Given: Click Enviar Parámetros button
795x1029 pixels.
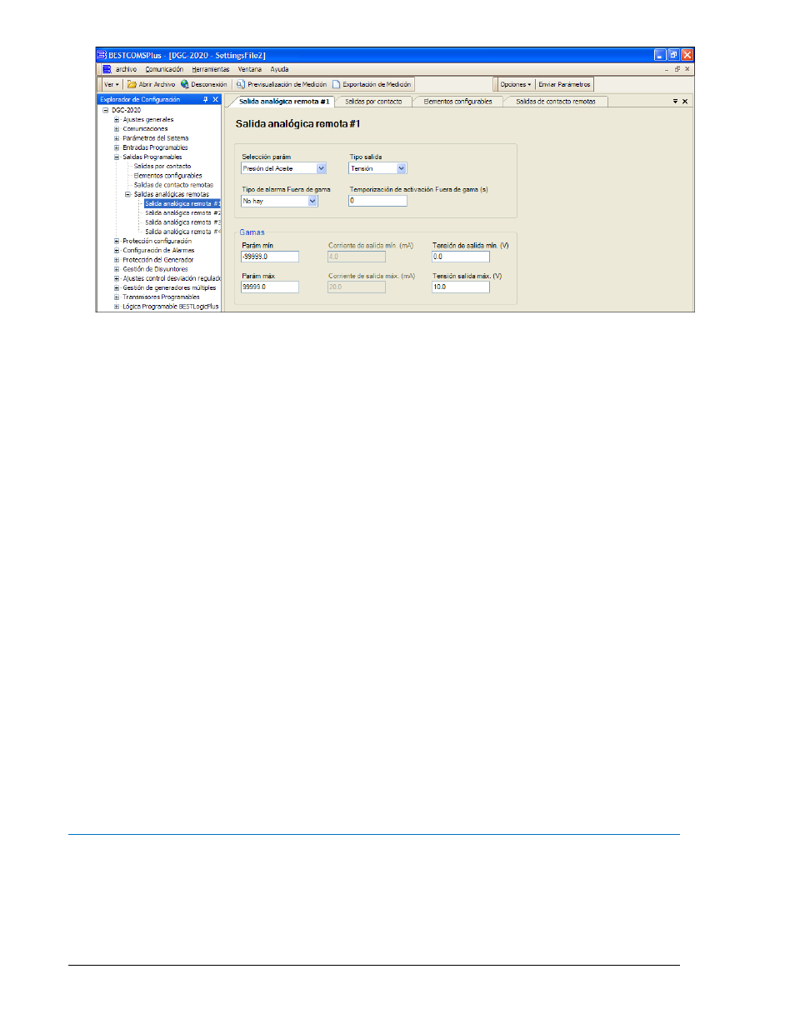Looking at the screenshot, I should [564, 84].
